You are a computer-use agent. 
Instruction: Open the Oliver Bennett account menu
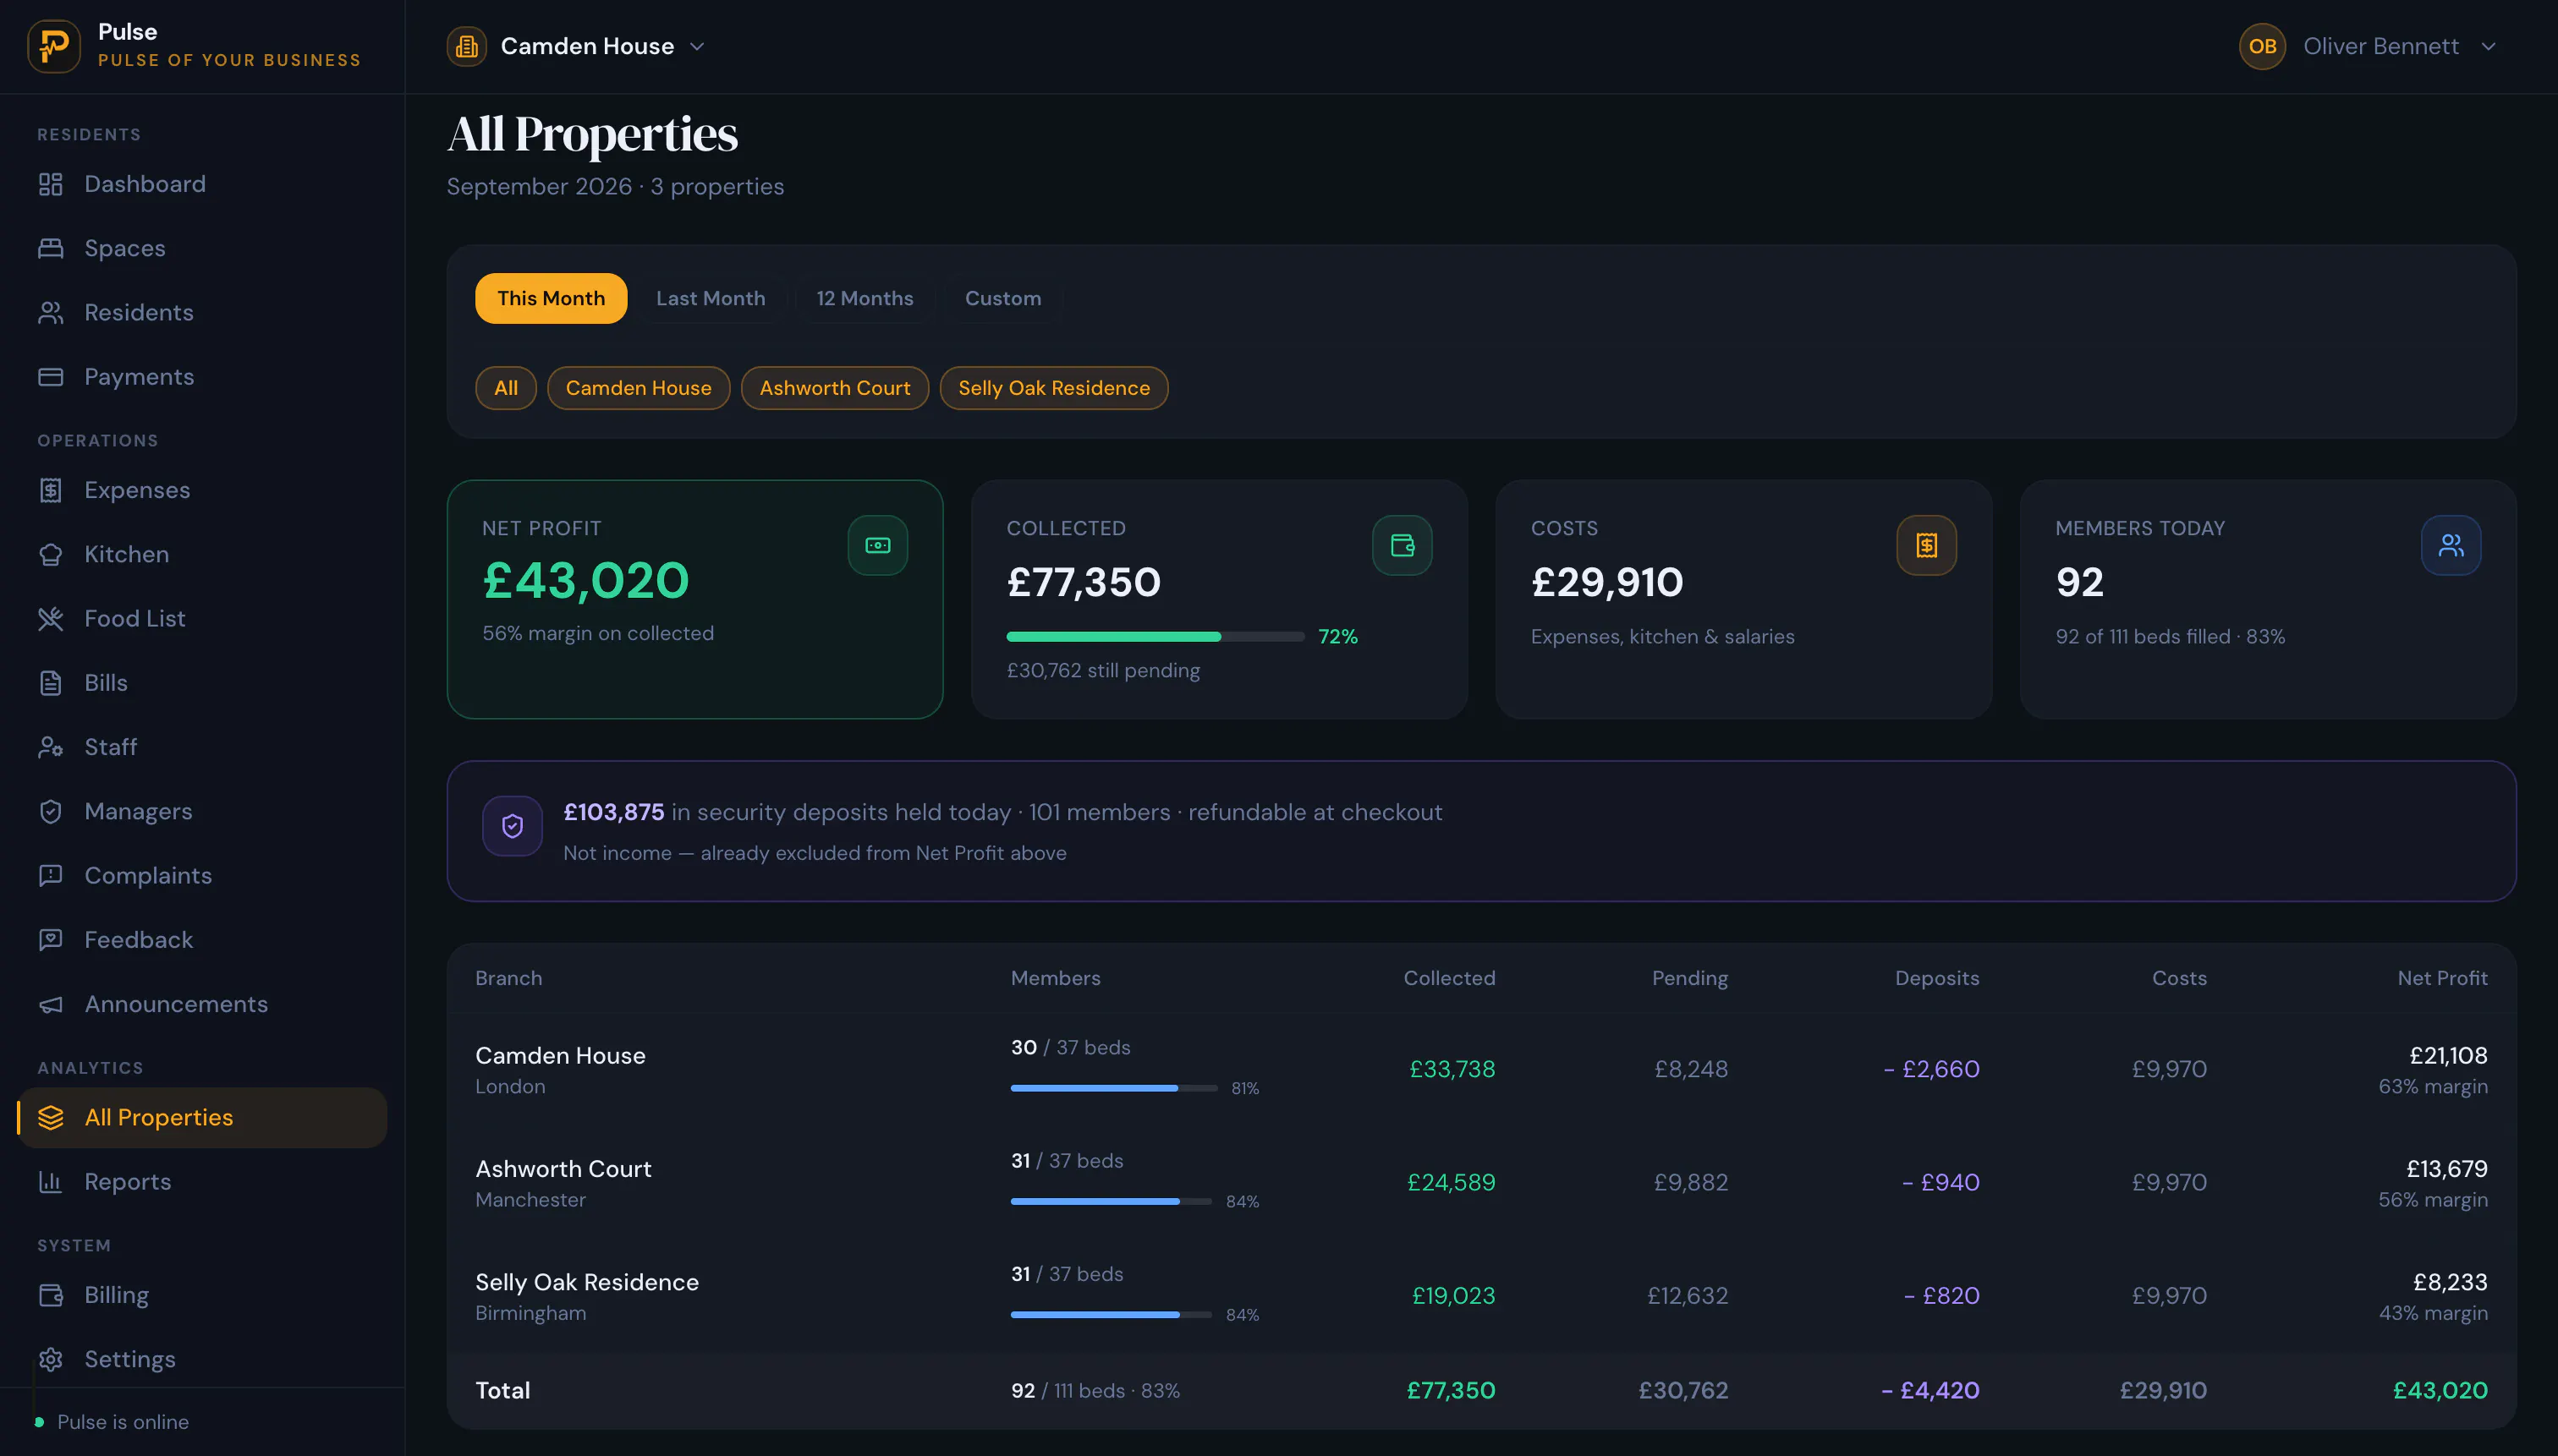point(2368,46)
